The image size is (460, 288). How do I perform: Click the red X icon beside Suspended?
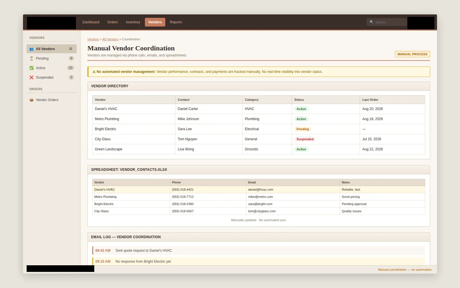point(32,78)
